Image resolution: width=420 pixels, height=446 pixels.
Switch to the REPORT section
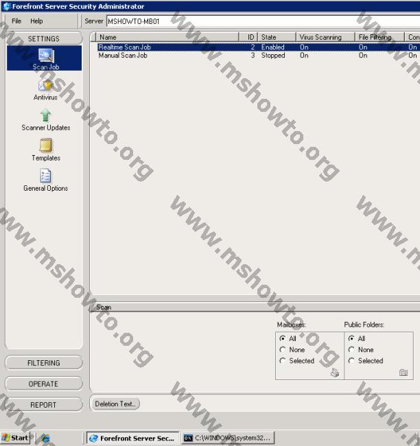point(44,405)
